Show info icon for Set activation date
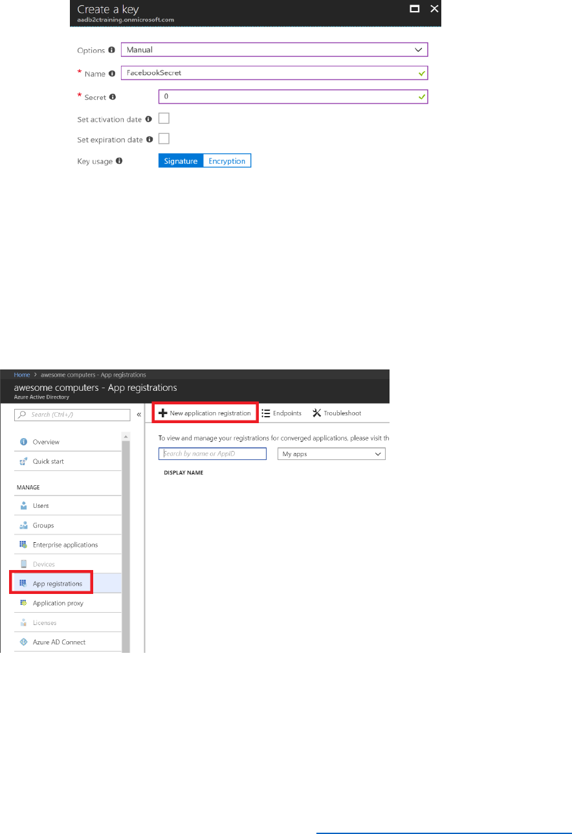Screen dimensions: 572x834 [148, 119]
